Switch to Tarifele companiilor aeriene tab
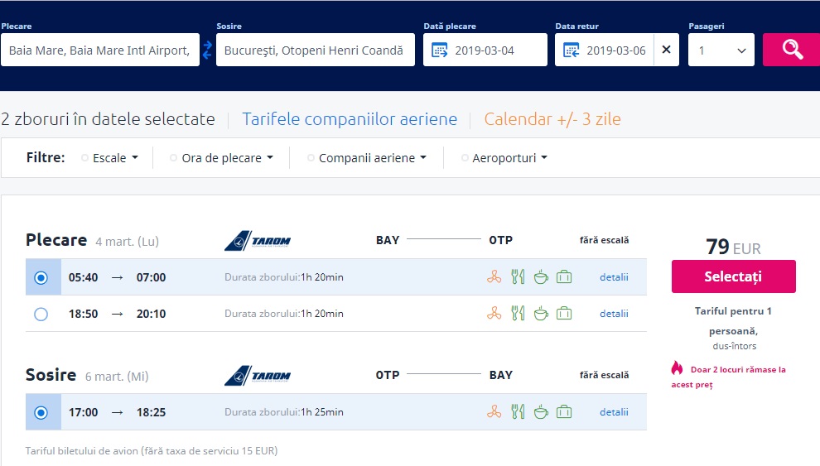Screen dimensions: 820x466 pyautogui.click(x=350, y=119)
